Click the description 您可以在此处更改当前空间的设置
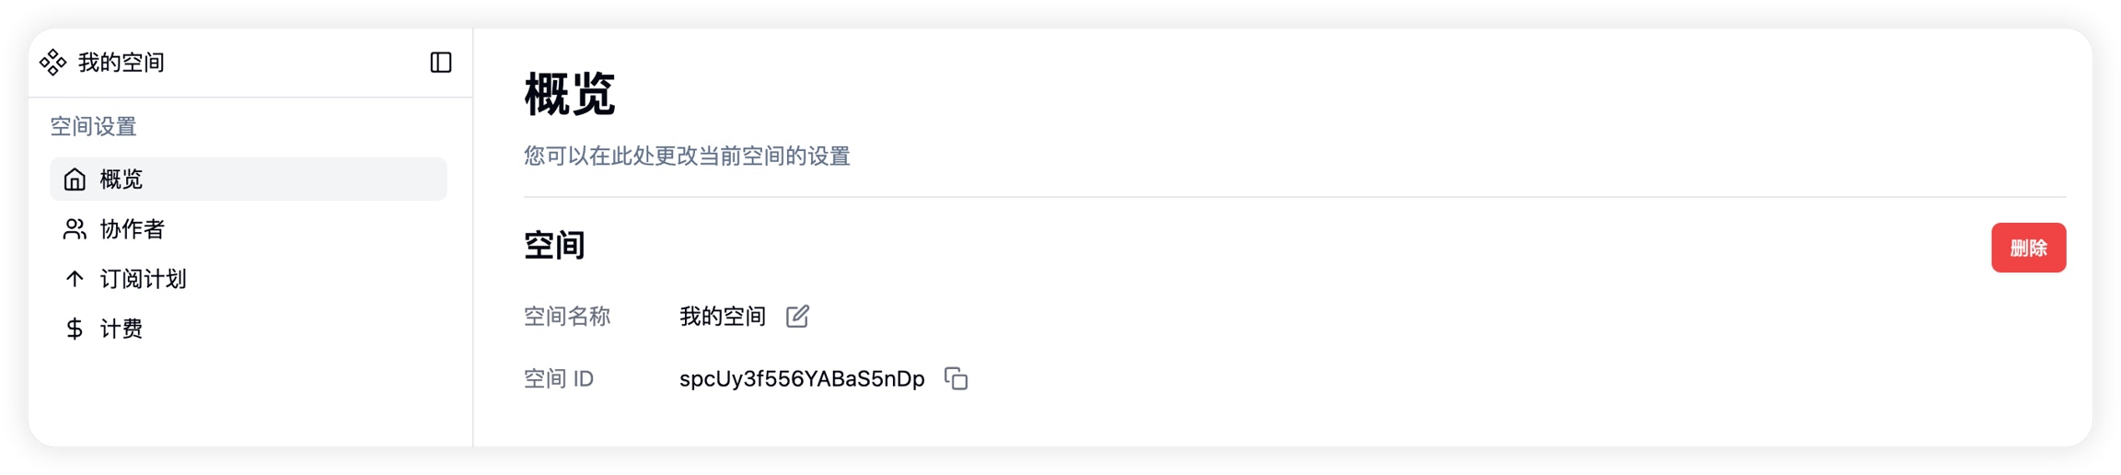Viewport: 2121px width, 475px height. coord(687,156)
